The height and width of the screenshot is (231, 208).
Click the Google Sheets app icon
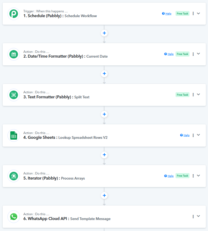[14, 135]
